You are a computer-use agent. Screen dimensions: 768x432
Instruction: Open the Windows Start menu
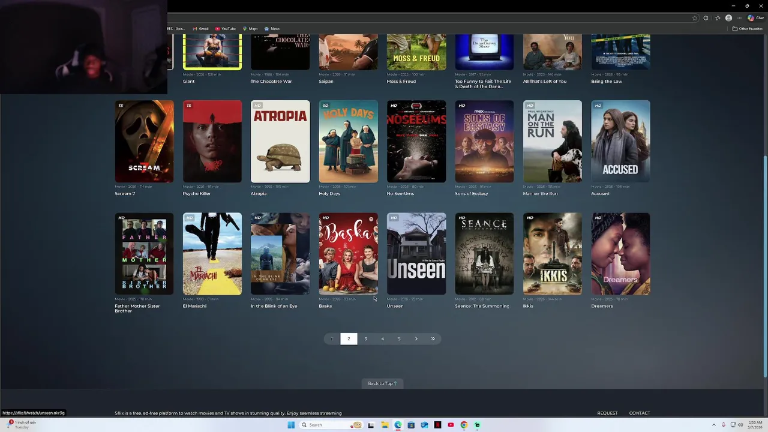coord(291,425)
